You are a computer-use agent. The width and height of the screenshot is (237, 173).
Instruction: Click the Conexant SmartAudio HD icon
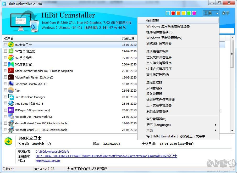click(11, 84)
